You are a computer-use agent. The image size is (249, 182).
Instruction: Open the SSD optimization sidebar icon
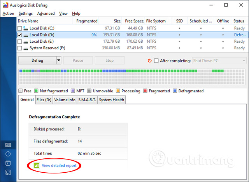[x=8, y=172]
